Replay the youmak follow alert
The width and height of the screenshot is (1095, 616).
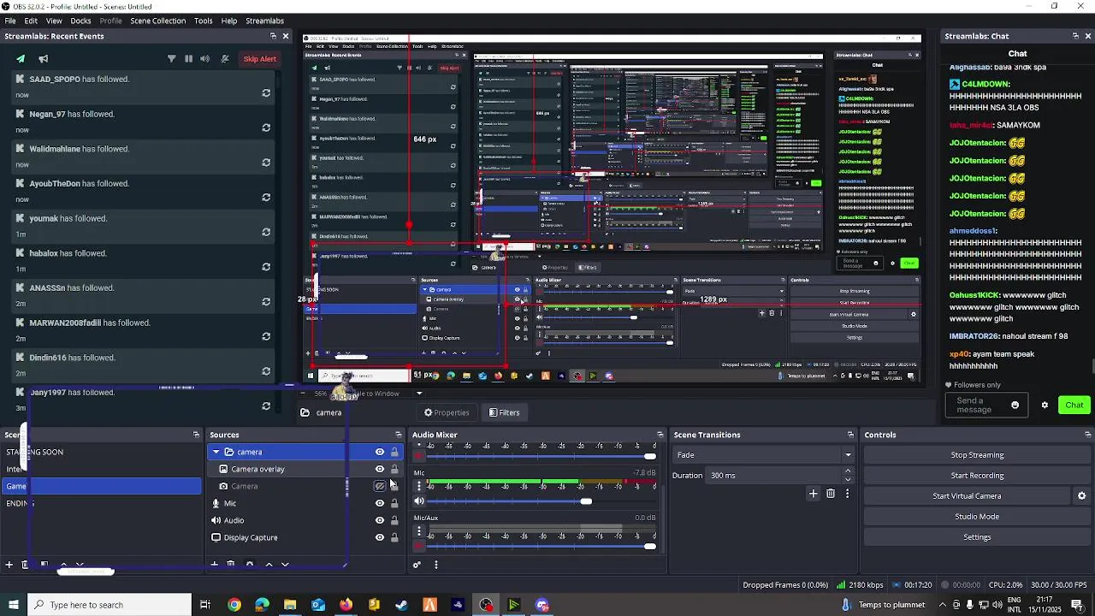266,232
